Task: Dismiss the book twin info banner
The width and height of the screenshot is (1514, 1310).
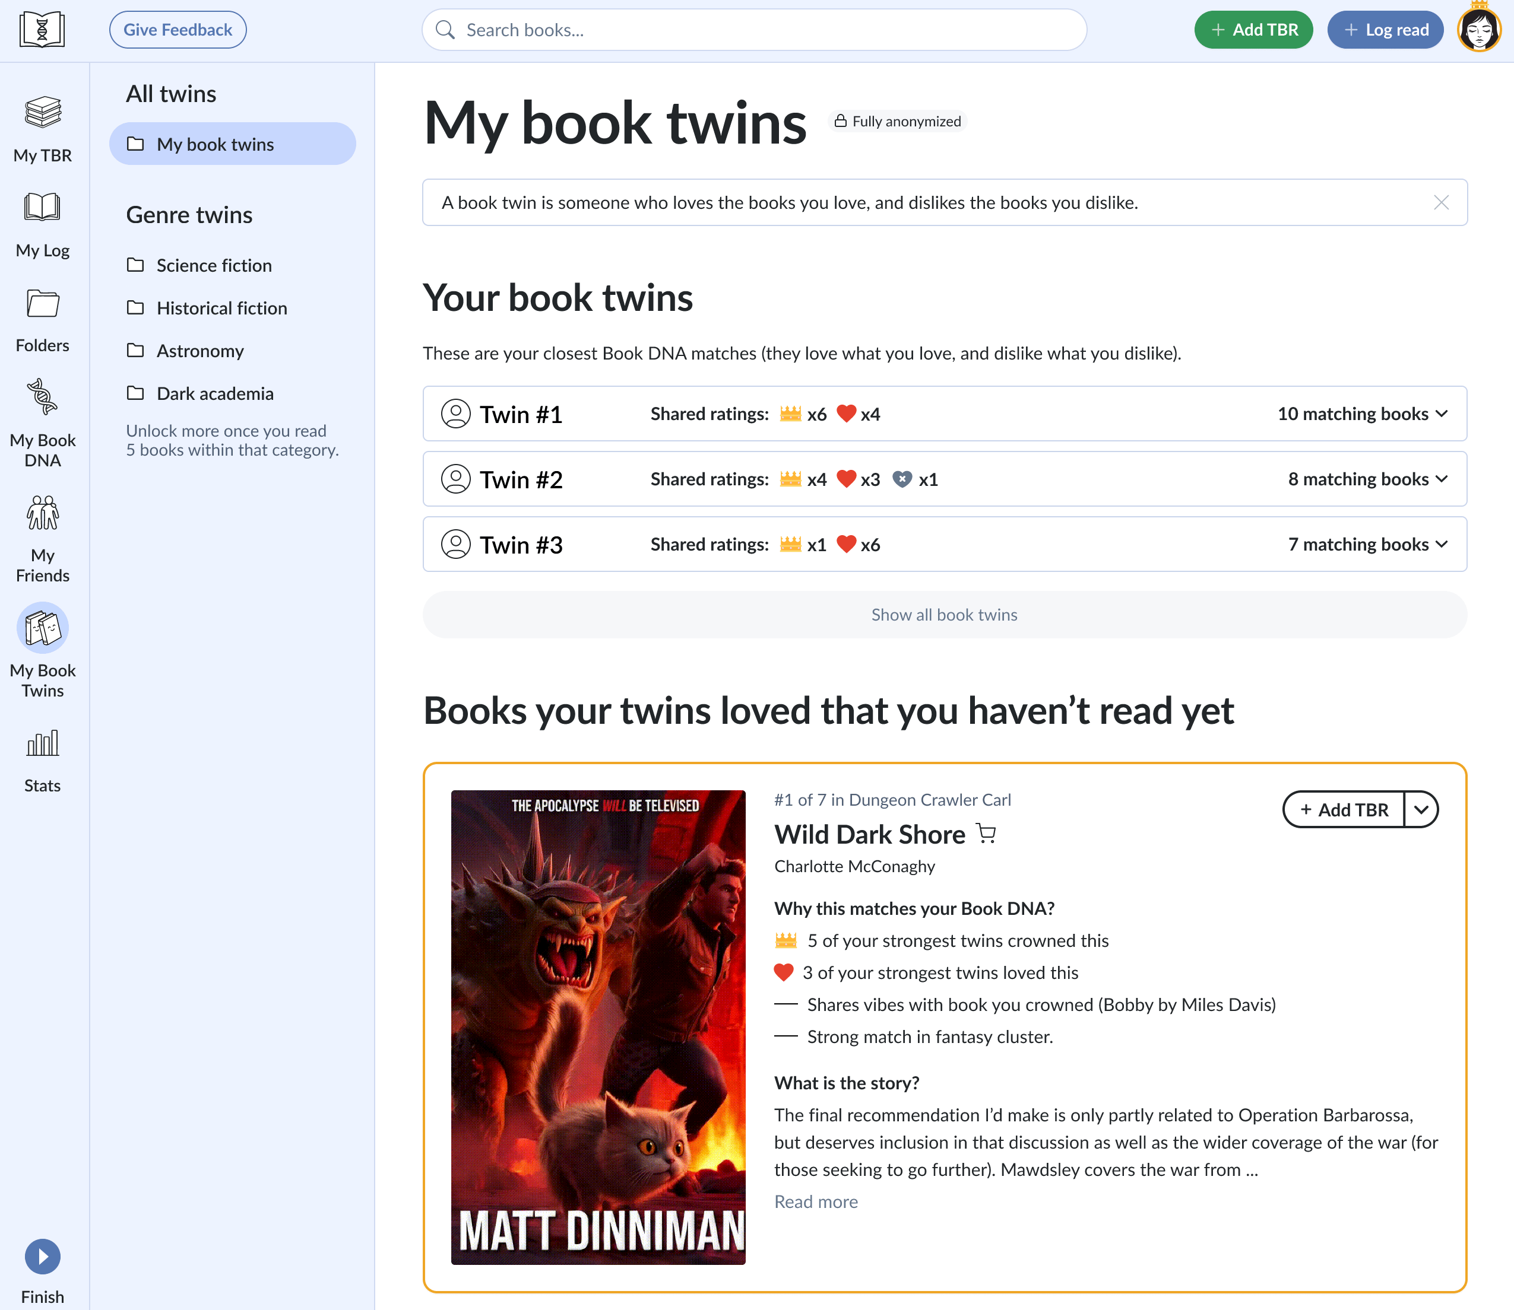Action: click(x=1440, y=202)
